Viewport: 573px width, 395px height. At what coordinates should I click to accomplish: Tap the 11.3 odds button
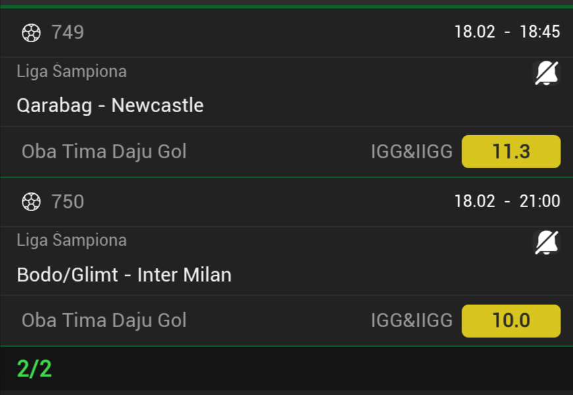coord(511,152)
